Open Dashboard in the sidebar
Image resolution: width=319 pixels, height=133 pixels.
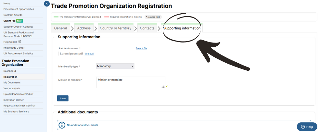coord(9,71)
